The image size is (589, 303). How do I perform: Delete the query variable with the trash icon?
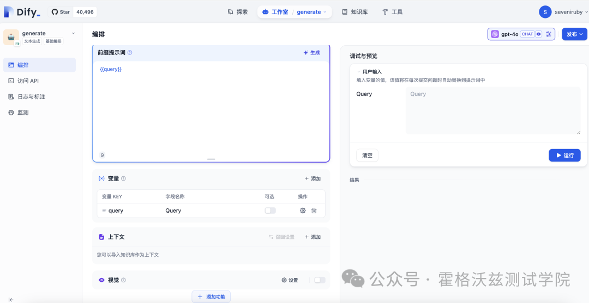(x=314, y=211)
